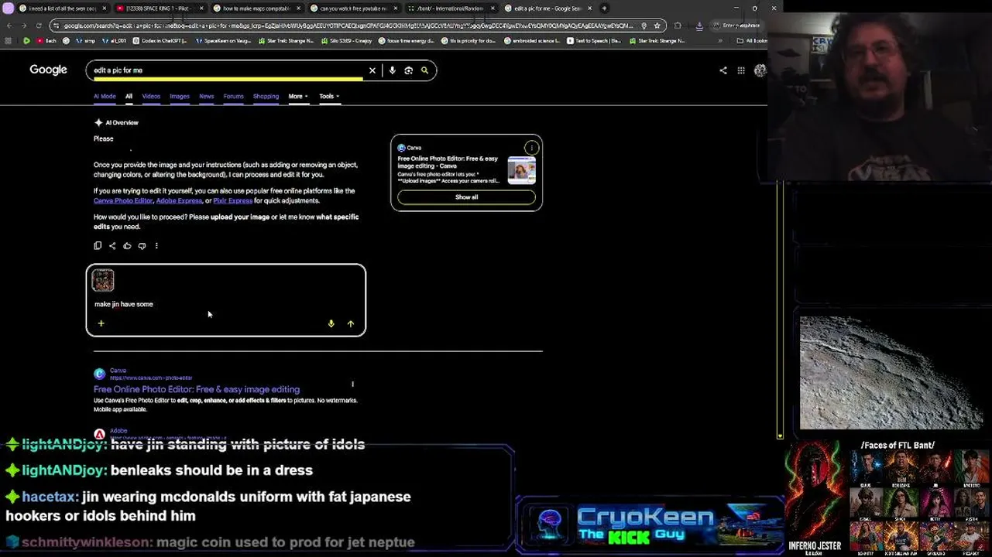The image size is (992, 557).
Task: Give thumbs up to AI Overview
Action: click(x=127, y=246)
